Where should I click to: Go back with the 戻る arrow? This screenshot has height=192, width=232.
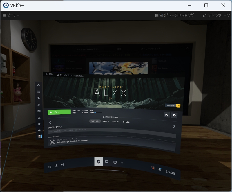49,74
